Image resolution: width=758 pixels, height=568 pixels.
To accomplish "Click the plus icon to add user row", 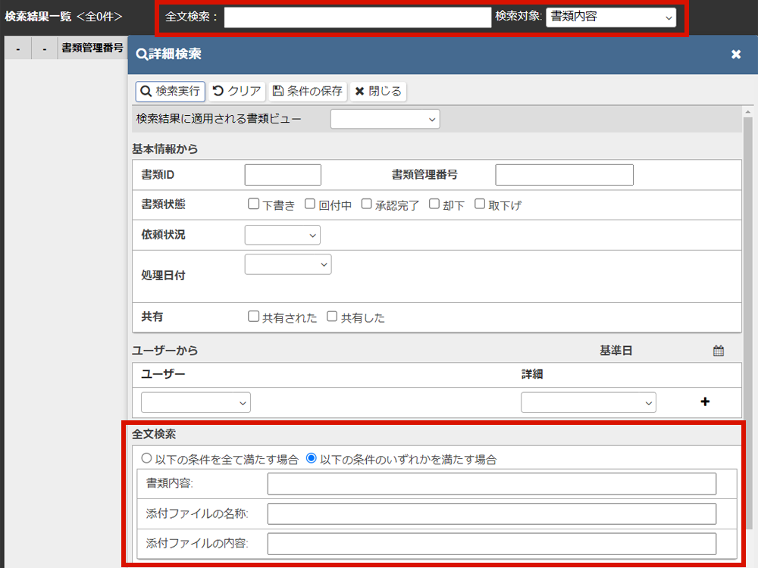I will 705,402.
